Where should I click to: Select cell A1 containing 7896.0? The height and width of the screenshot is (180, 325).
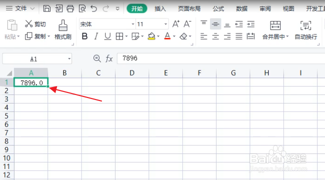31,82
